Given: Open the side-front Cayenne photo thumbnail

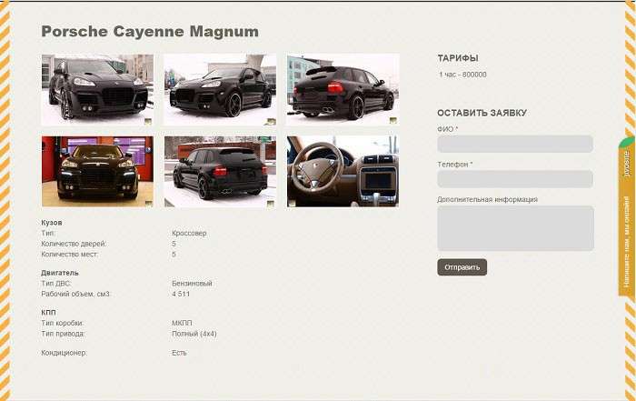Looking at the screenshot, I should pos(220,90).
